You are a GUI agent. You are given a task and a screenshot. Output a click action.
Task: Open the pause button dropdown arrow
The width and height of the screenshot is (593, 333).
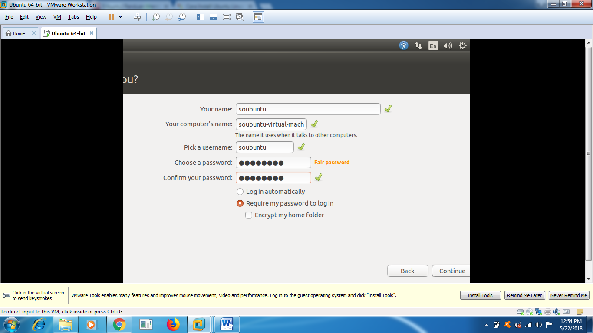click(x=121, y=17)
